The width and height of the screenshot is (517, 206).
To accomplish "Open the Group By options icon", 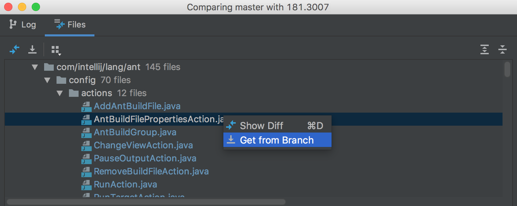I will tap(56, 50).
